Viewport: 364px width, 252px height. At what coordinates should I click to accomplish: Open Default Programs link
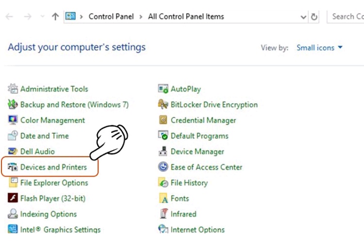click(x=199, y=136)
